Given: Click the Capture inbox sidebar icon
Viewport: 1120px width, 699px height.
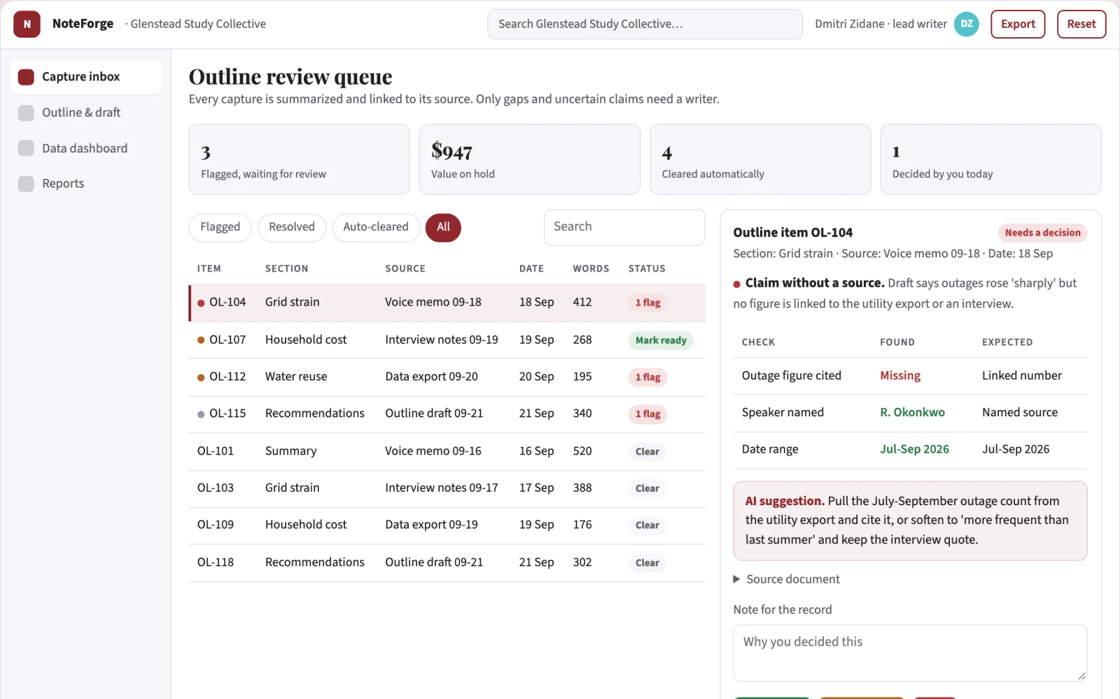Looking at the screenshot, I should 26,77.
